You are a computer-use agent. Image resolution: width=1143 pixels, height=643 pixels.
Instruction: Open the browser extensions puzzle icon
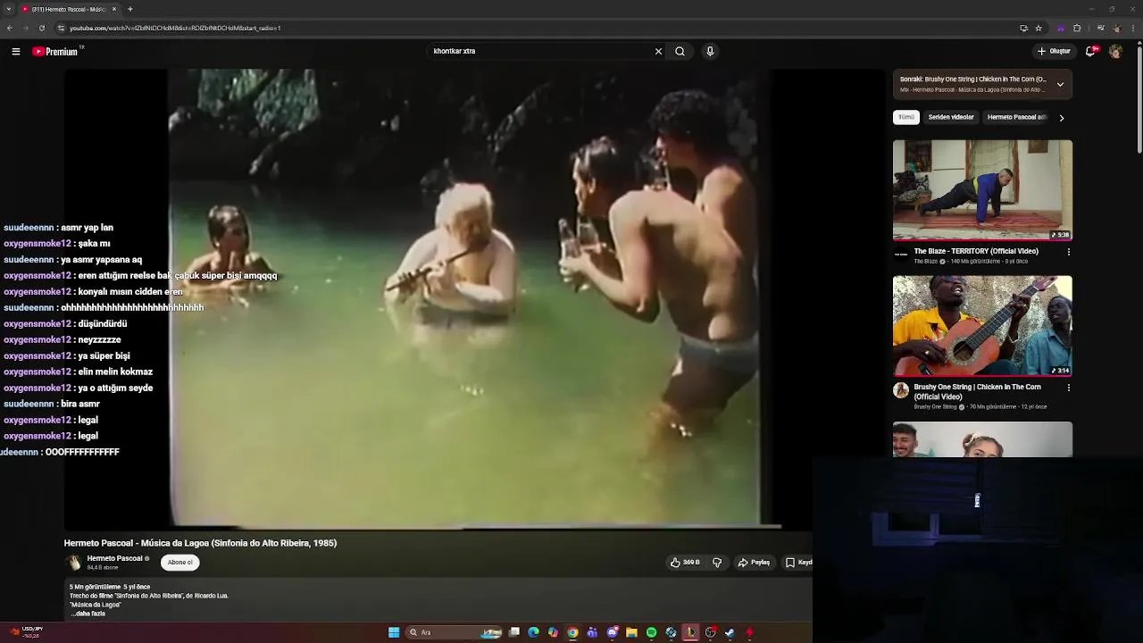tap(1077, 28)
